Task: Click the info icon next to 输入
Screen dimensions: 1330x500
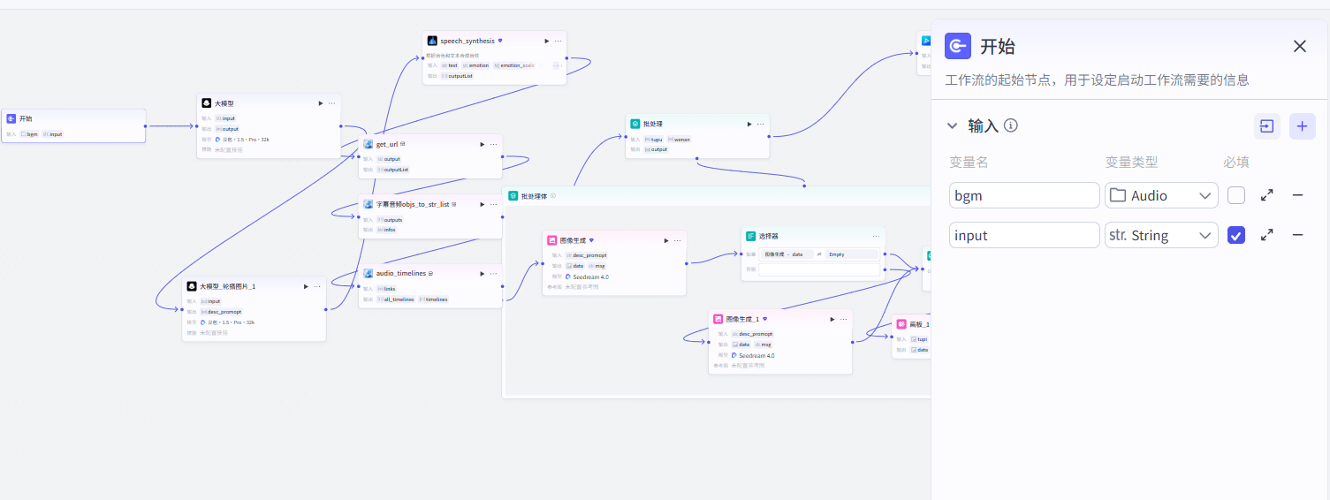Action: pyautogui.click(x=1011, y=125)
